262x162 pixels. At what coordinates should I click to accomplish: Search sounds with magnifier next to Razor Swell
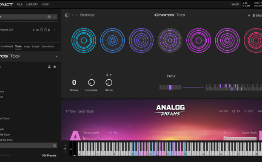tap(115, 133)
